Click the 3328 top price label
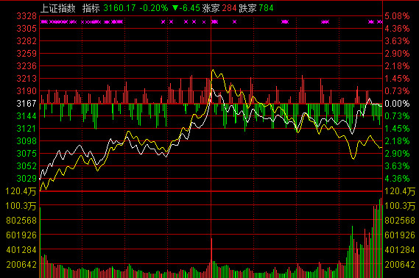419x278 pixels. pos(27,16)
